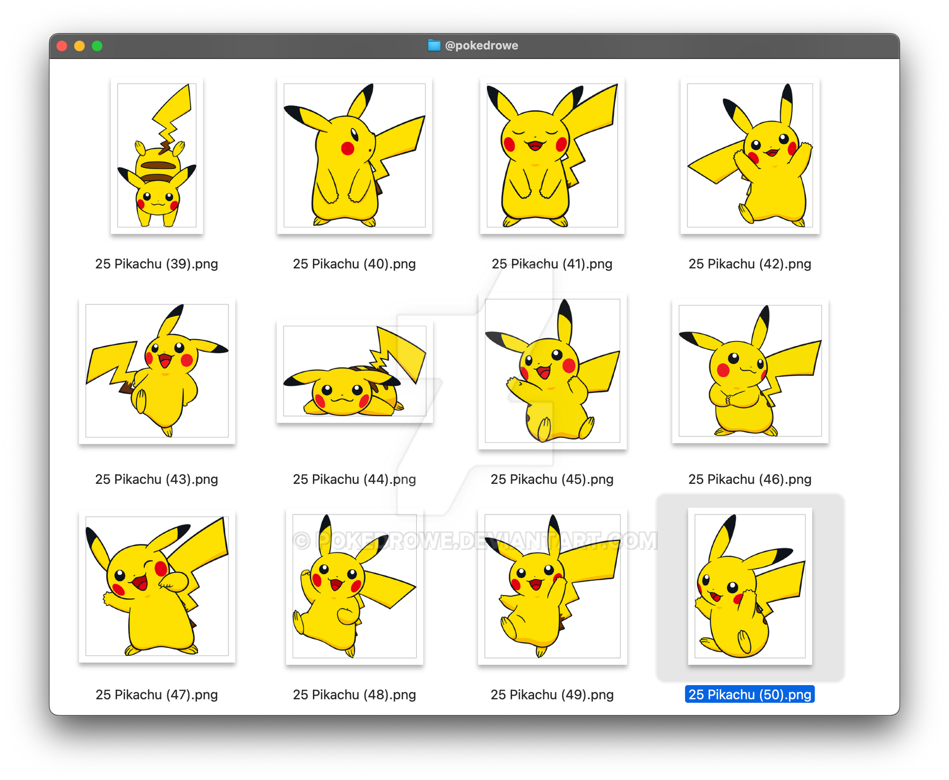Image resolution: width=949 pixels, height=780 pixels.
Task: Click the file name 25 Pikachu (47).png
Action: [x=157, y=695]
